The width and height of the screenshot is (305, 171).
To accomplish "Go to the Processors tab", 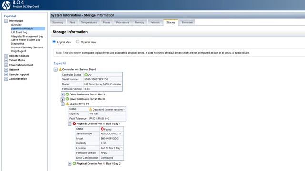I will [x=122, y=22].
